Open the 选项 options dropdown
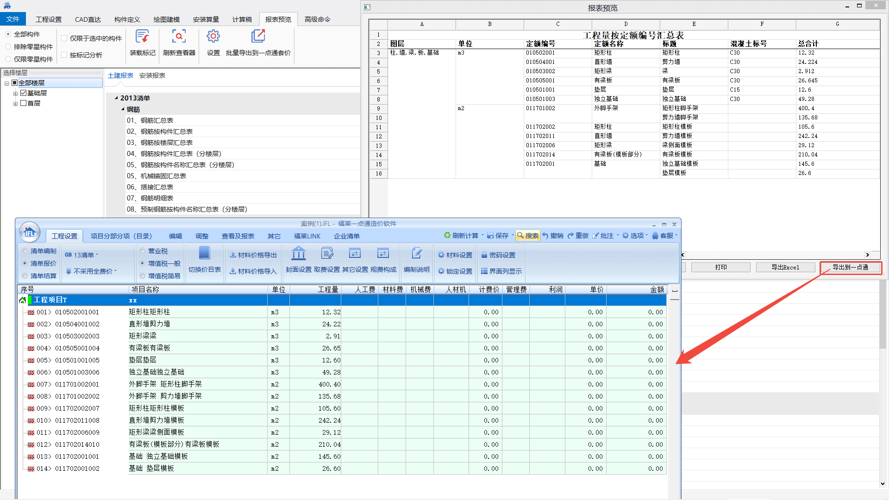Viewport: 889px width, 500px height. (x=635, y=236)
